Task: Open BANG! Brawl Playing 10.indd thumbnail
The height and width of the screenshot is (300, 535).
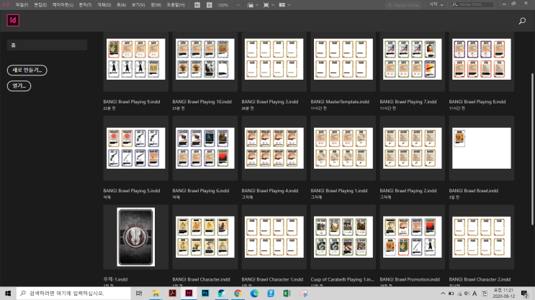Action: (205, 59)
